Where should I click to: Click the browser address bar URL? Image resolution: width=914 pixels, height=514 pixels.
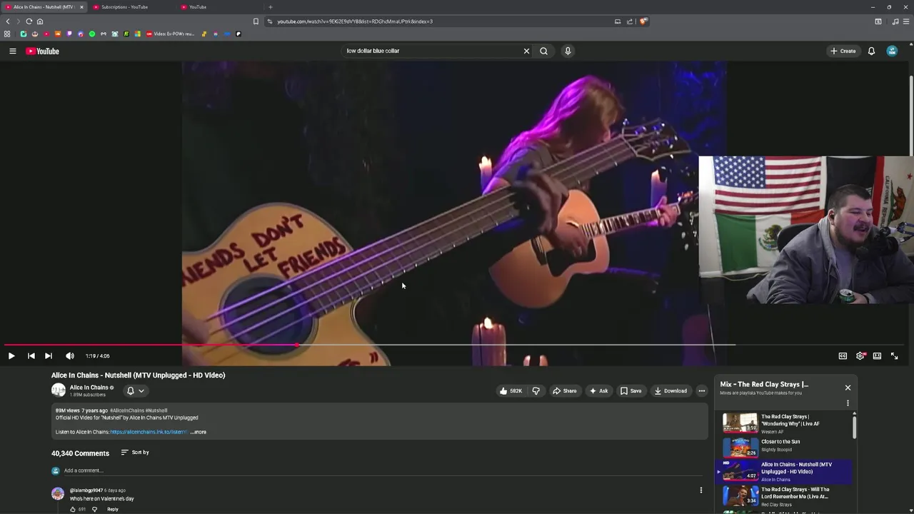point(355,21)
